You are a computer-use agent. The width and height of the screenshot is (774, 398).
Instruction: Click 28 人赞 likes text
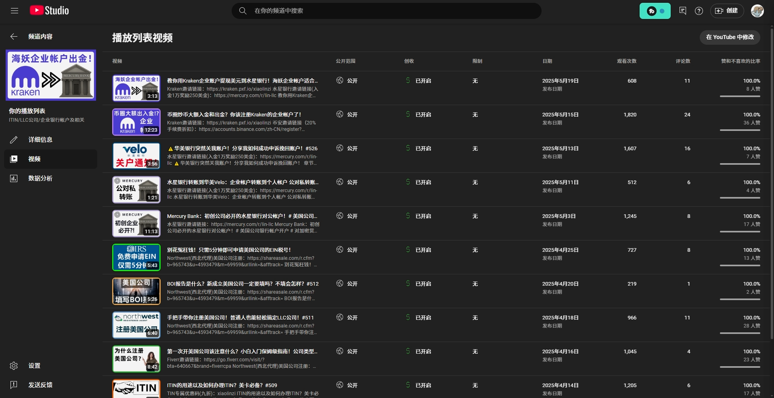click(x=752, y=326)
